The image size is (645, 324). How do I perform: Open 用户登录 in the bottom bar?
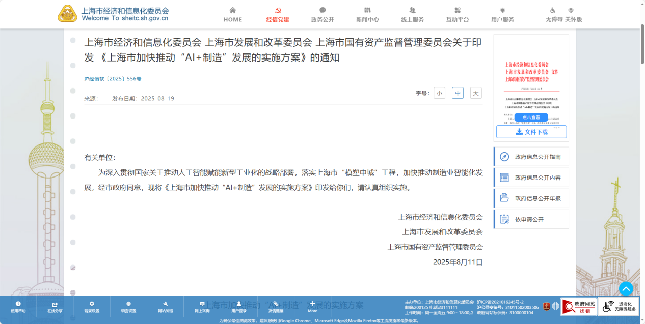pos(239,307)
